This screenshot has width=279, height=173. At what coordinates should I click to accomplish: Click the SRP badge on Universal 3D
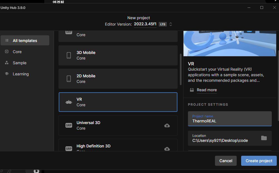coord(69,125)
